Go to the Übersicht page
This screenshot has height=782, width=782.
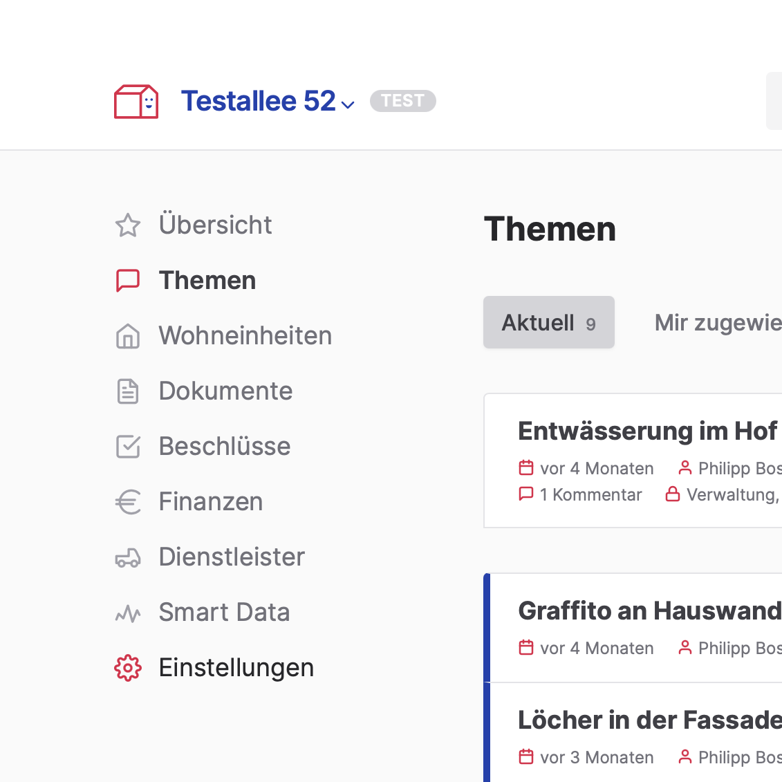(215, 225)
